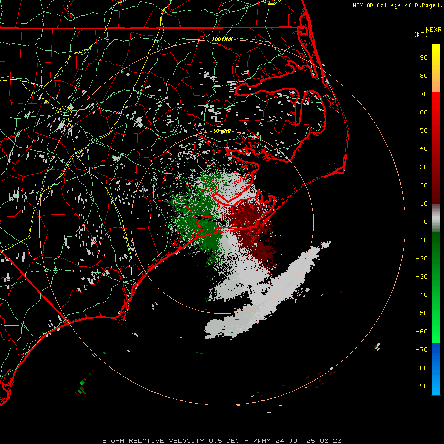The image size is (444, 444).
Task: Select the 70 knot scale label
Action: pyautogui.click(x=424, y=94)
